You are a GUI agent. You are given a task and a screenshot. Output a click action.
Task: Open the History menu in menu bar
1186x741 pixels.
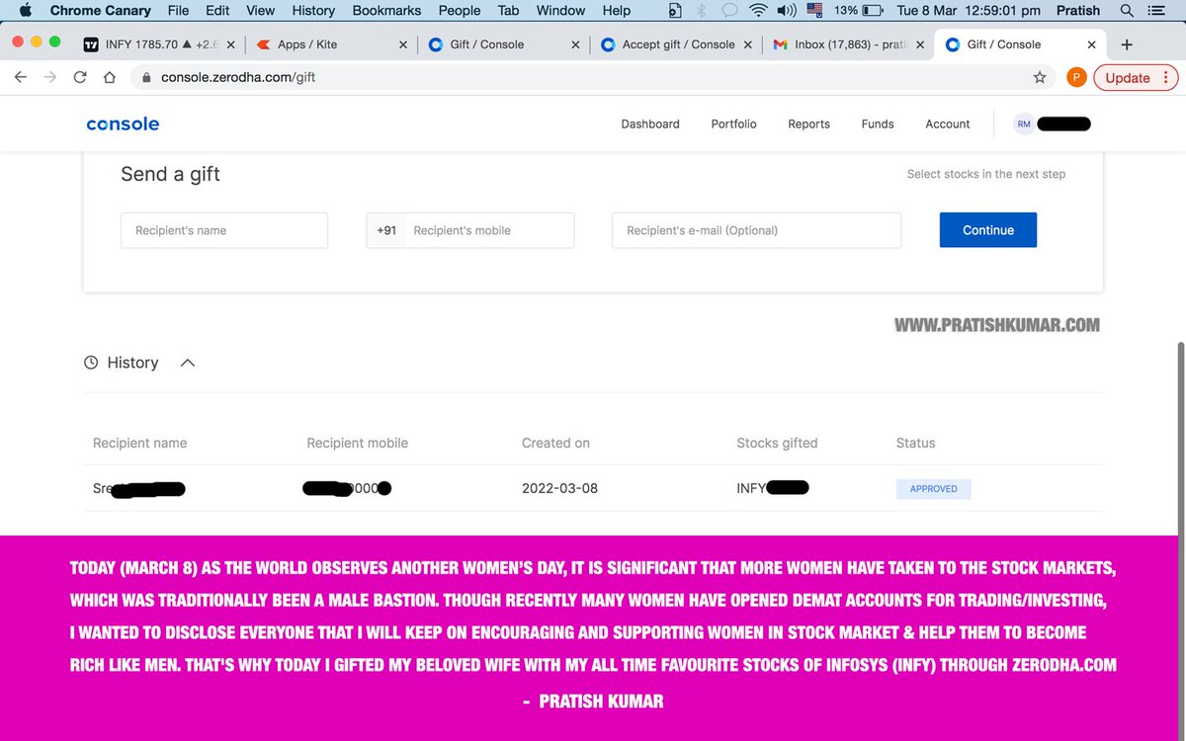point(313,10)
